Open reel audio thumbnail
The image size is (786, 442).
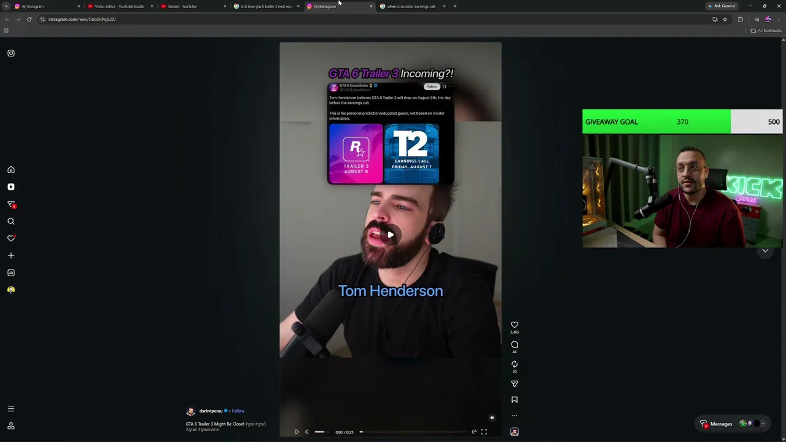tap(515, 432)
